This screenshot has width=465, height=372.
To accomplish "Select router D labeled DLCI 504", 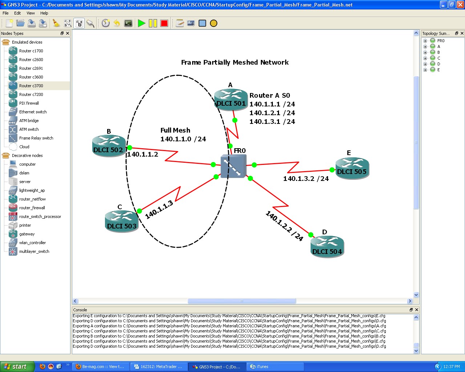I will tap(327, 247).
